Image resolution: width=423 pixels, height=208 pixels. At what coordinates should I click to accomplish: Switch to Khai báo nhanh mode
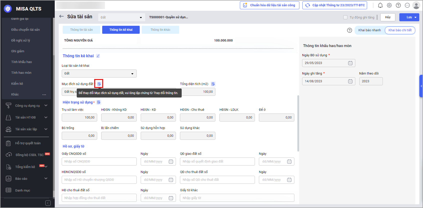[x=369, y=30]
